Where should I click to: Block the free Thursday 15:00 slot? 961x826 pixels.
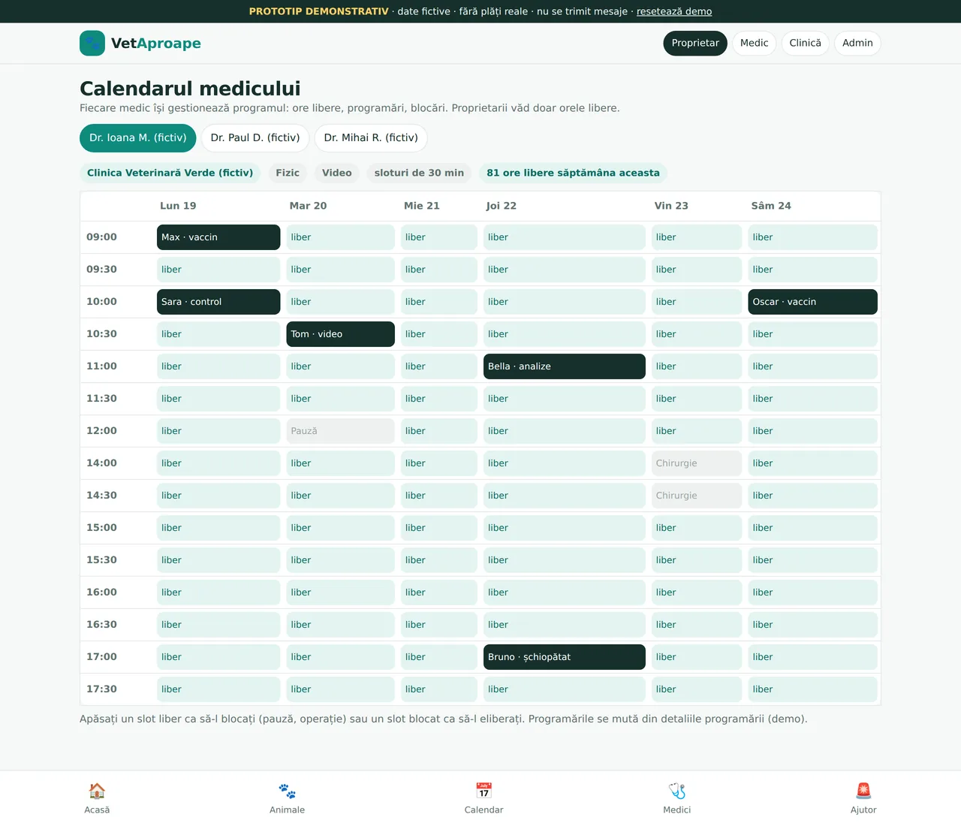[x=565, y=528]
